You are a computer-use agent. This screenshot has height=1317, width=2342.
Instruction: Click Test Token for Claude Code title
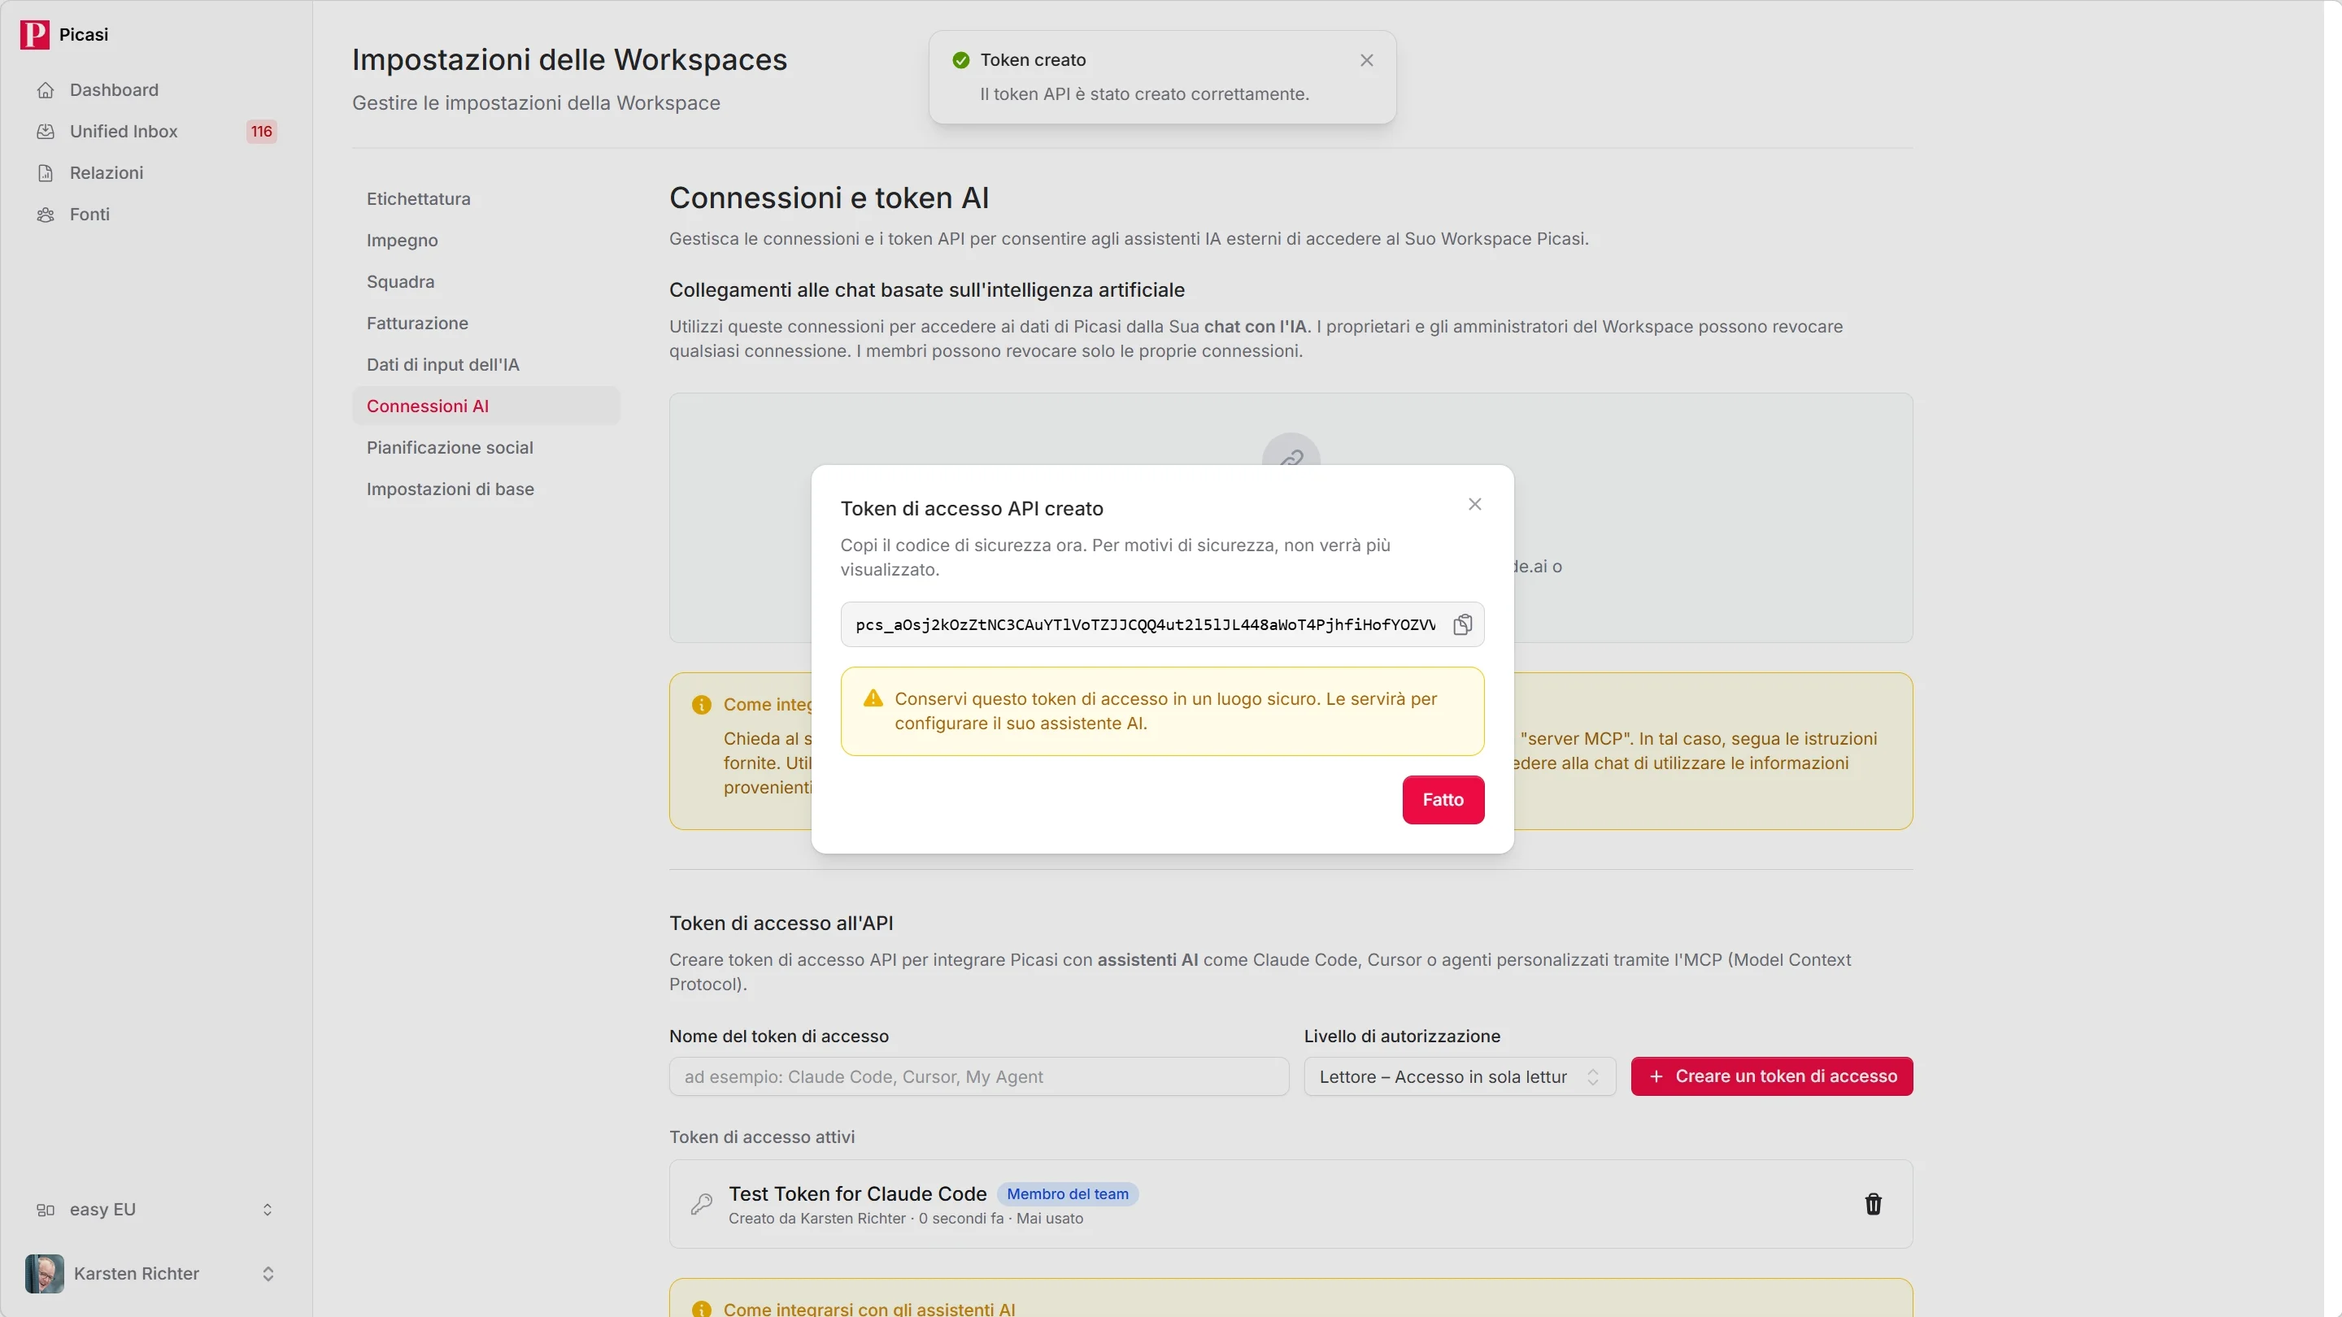click(x=857, y=1194)
